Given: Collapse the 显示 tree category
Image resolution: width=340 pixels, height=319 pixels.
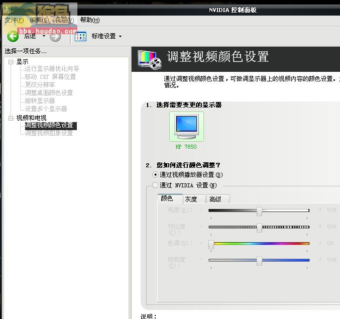Looking at the screenshot, I should tap(11, 62).
